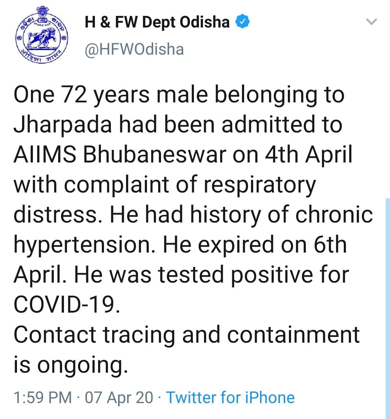Click the word COVID-19 in the tweet
Viewport: 390px width, 419px height.
[x=66, y=305]
